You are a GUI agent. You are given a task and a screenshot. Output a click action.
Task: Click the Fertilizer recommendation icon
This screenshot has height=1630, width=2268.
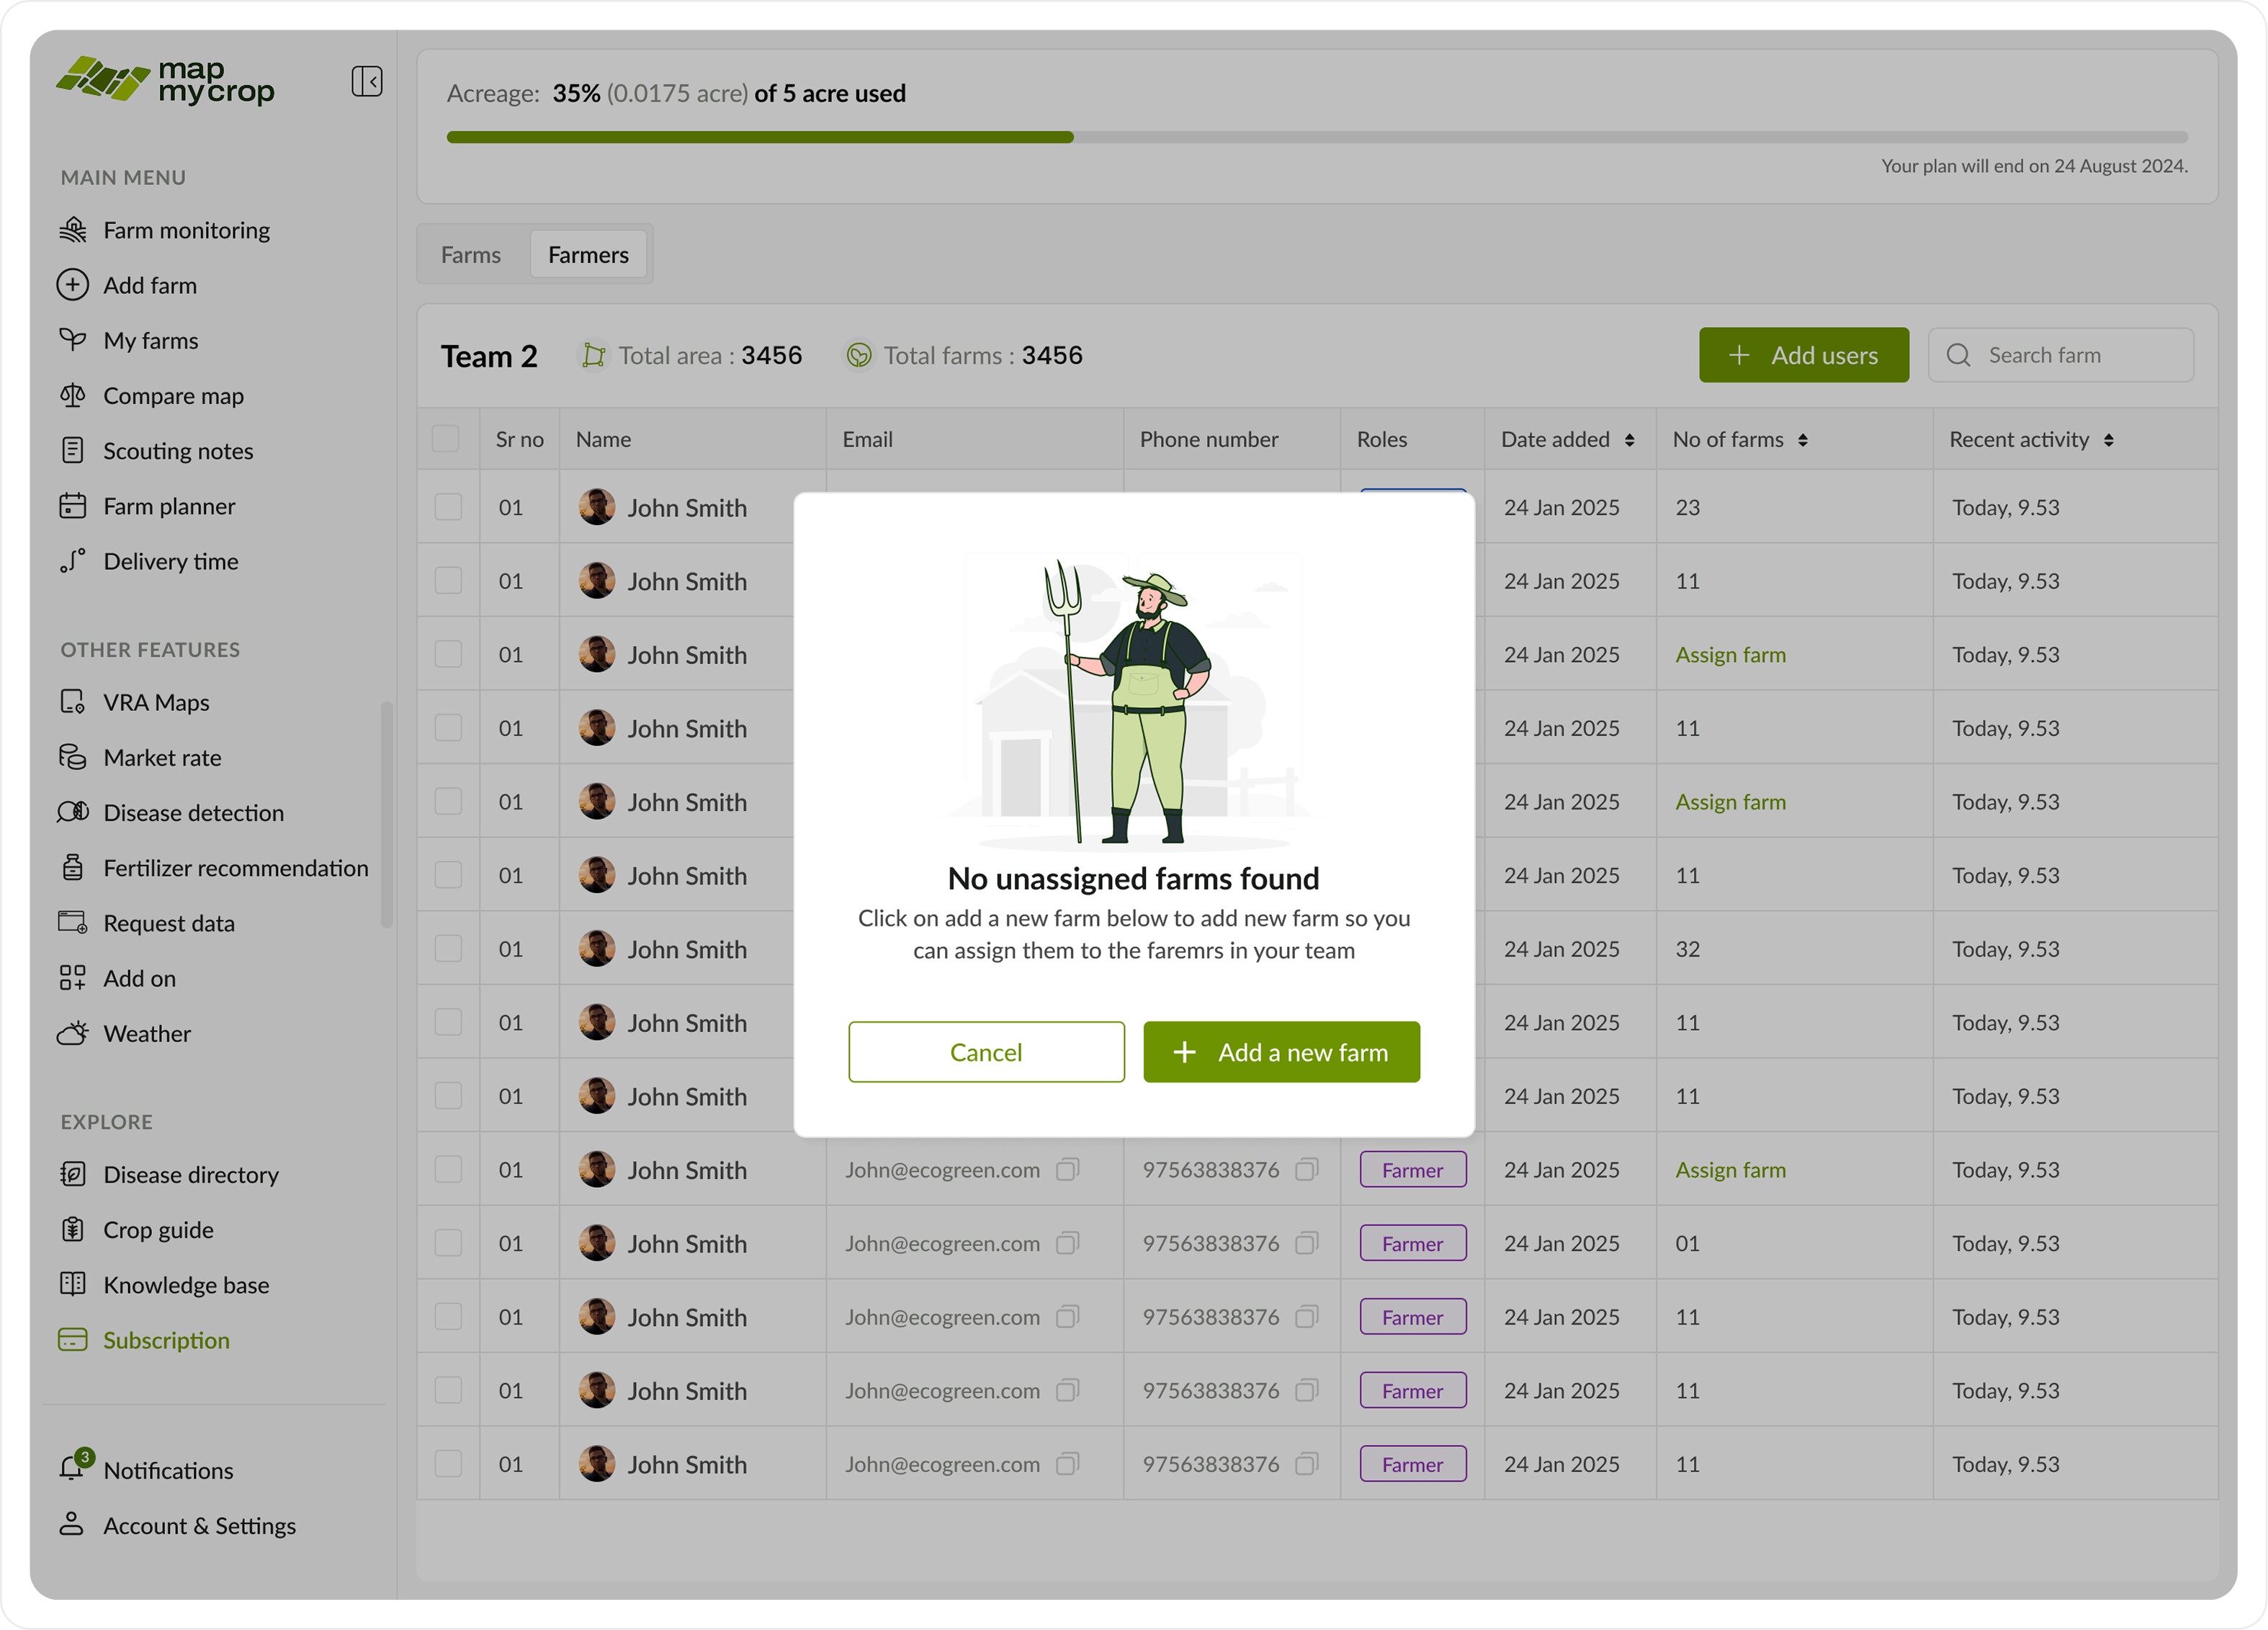72,867
